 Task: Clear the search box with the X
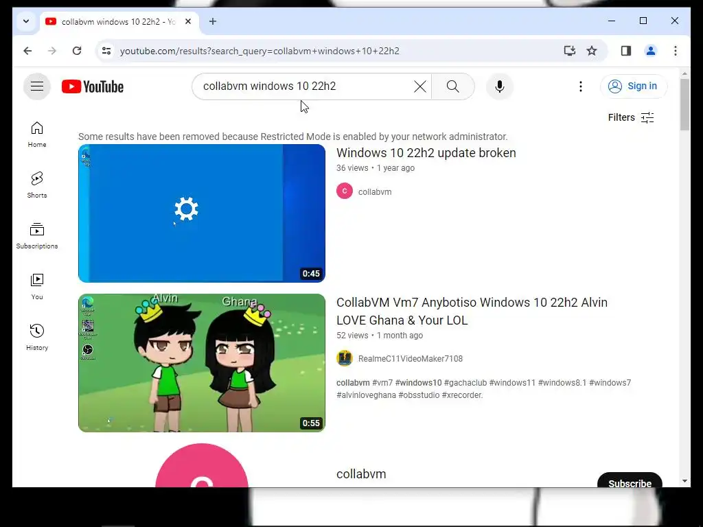(419, 86)
